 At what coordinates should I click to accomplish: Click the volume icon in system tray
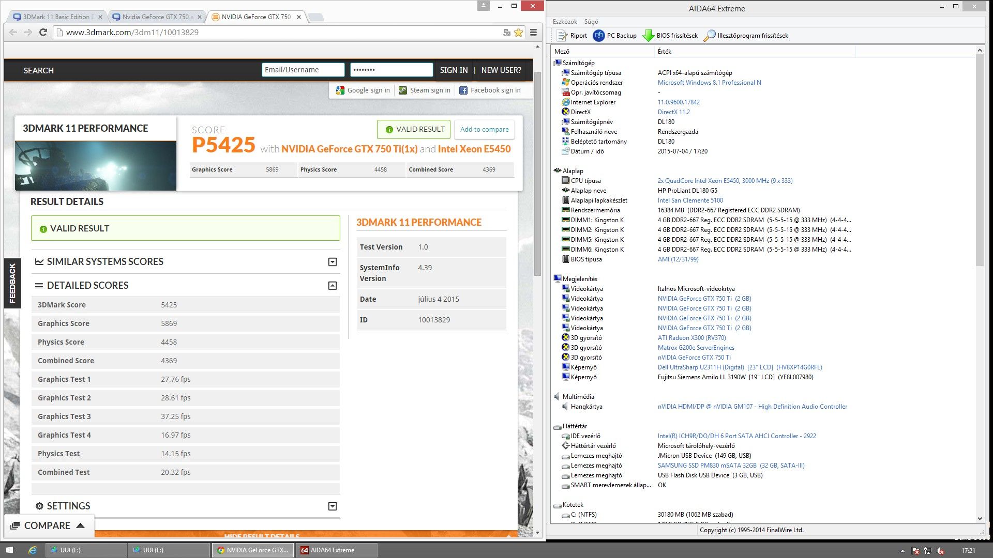pyautogui.click(x=941, y=551)
